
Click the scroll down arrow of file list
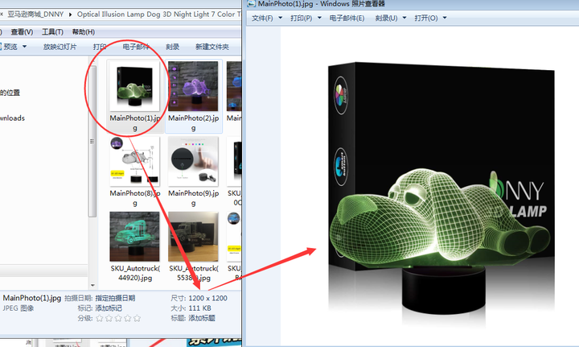click(x=92, y=285)
